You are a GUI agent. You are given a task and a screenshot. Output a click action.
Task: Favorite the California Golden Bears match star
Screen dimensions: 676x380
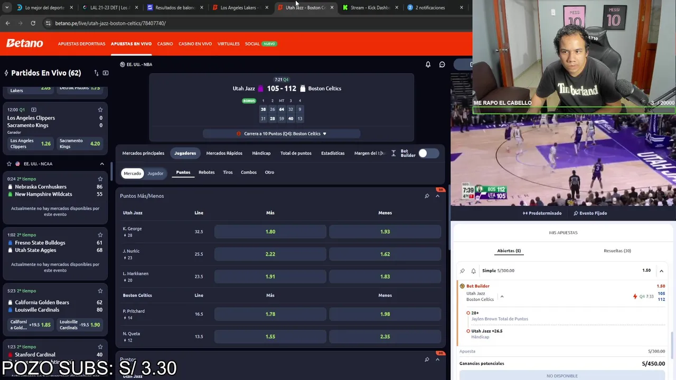100,291
